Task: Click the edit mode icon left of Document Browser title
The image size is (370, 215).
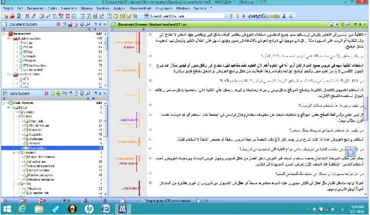Action: (114, 24)
